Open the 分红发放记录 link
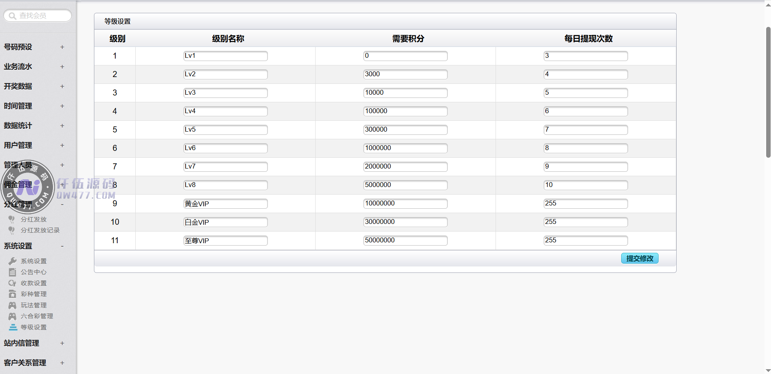Viewport: 771px width, 374px height. pyautogui.click(x=40, y=230)
